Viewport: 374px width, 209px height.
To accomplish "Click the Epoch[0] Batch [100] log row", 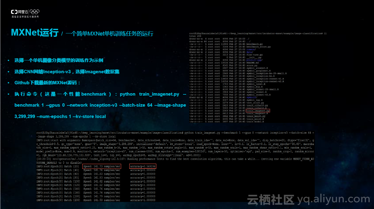I will click(96, 181).
